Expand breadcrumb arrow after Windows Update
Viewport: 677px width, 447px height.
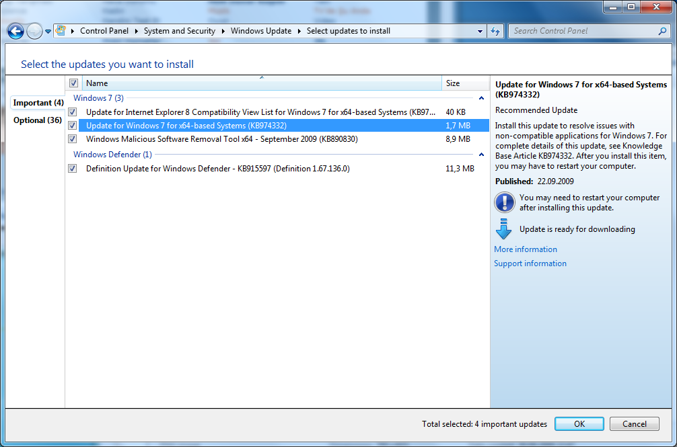point(299,31)
